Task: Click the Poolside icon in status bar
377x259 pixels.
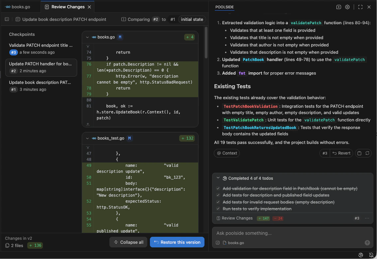Action: pyautogui.click(x=361, y=255)
